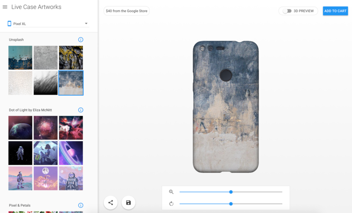Select the black and white smoke artwork

coord(46,83)
